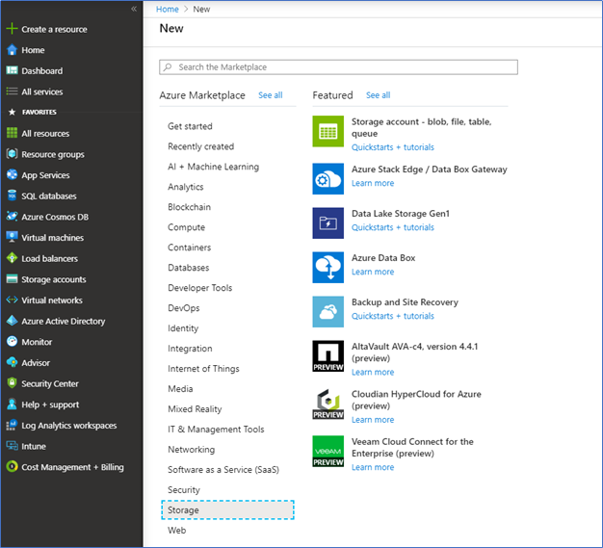The width and height of the screenshot is (603, 548).
Task: Click inside Search the Marketplace field
Action: click(338, 66)
